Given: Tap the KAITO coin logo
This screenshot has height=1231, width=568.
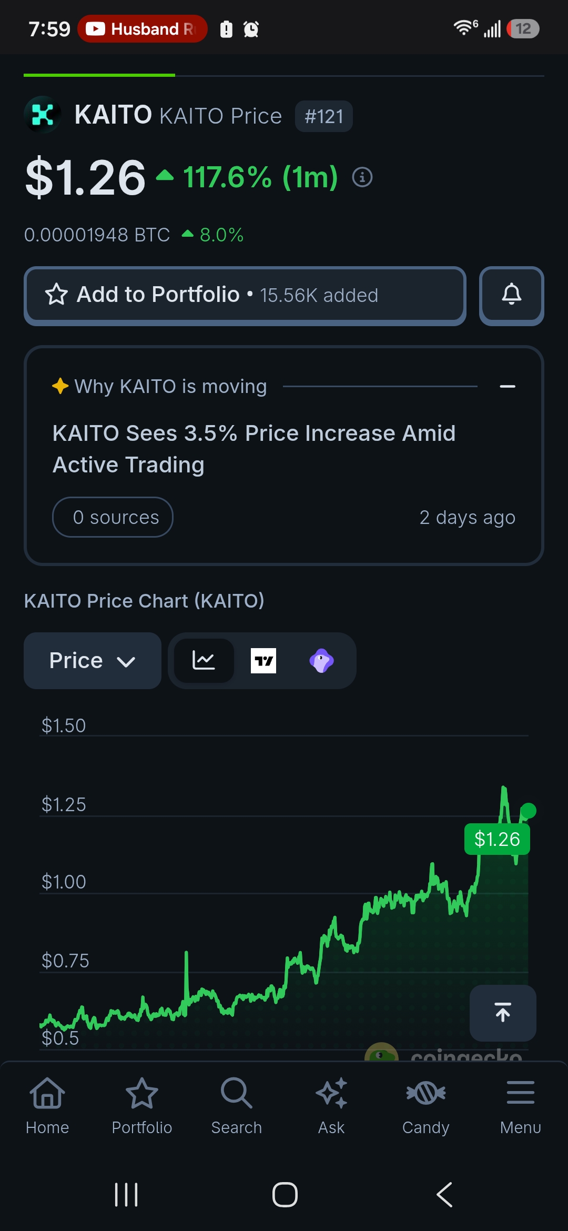Looking at the screenshot, I should (43, 115).
